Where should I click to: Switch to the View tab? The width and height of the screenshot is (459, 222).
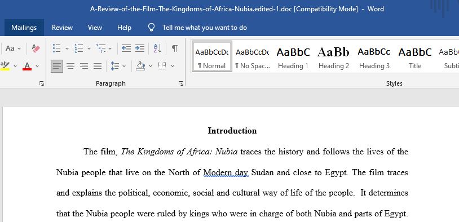pyautogui.click(x=95, y=28)
